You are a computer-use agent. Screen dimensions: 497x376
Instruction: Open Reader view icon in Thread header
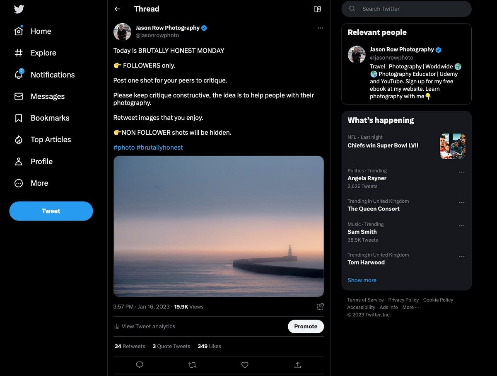click(317, 9)
